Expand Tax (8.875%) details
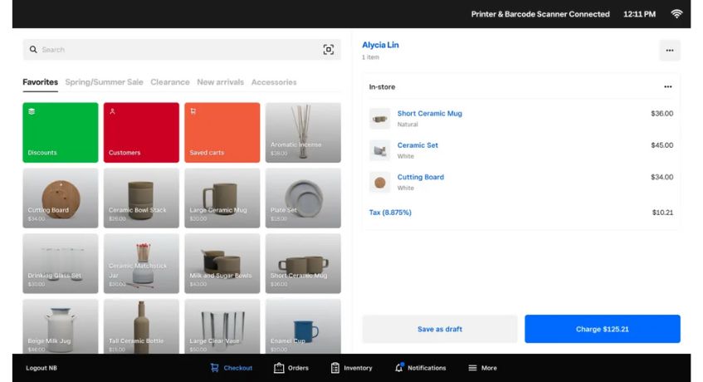This screenshot has height=382, width=703. point(390,213)
